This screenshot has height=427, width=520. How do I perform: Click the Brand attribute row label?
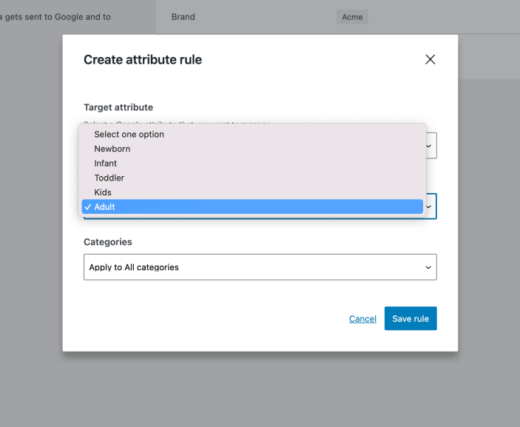(183, 17)
